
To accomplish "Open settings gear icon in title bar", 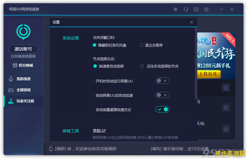I will coord(206,9).
